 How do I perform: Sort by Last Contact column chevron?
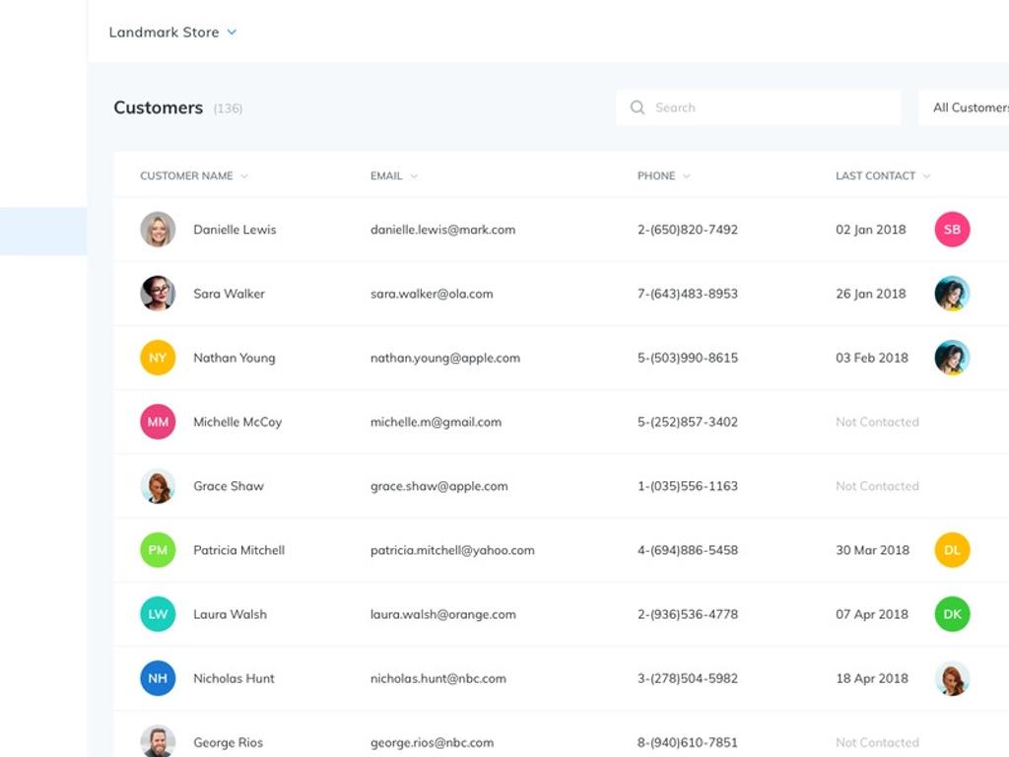[x=926, y=176]
